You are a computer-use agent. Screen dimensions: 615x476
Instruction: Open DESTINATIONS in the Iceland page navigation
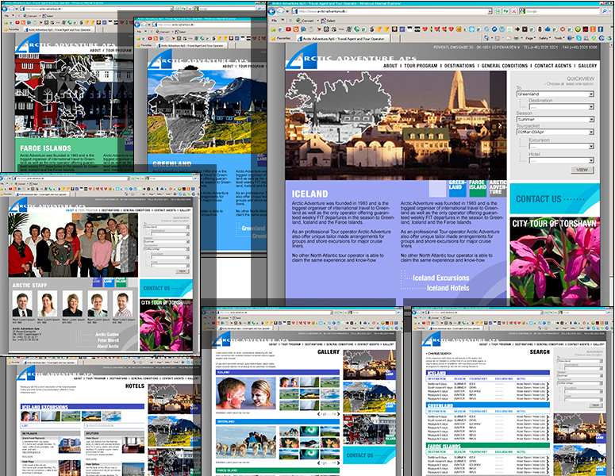click(459, 66)
